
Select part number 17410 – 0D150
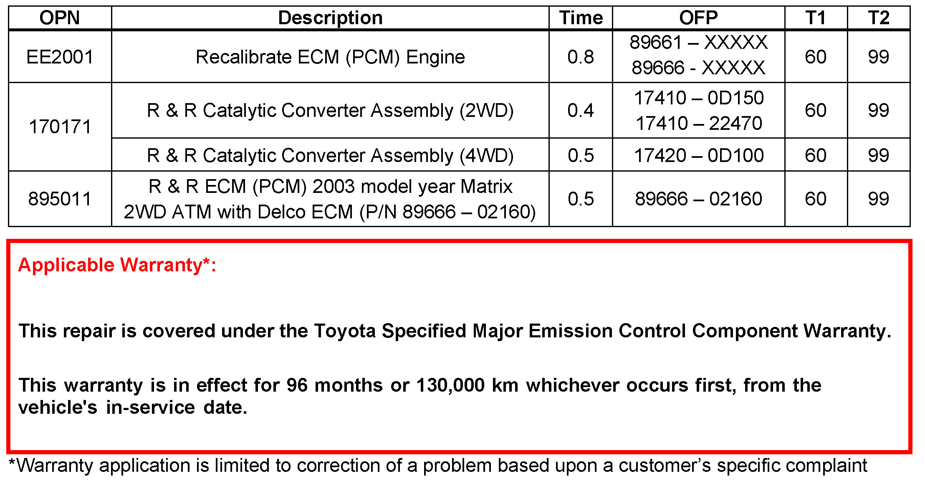tap(698, 98)
